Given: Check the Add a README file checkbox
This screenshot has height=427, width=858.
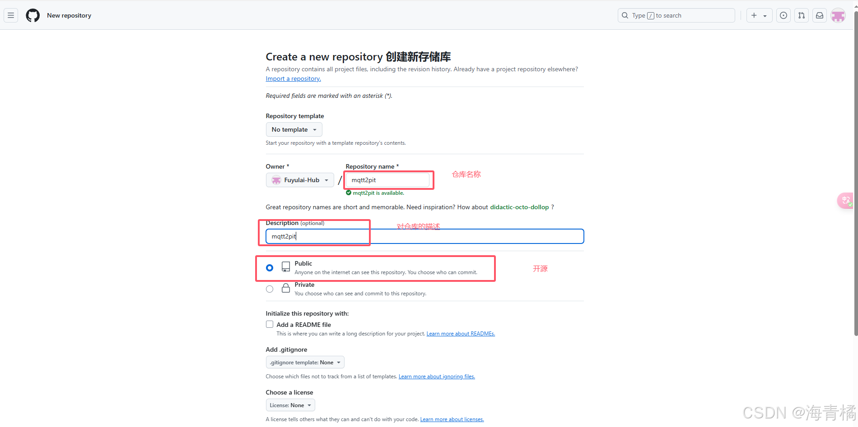Looking at the screenshot, I should (270, 324).
